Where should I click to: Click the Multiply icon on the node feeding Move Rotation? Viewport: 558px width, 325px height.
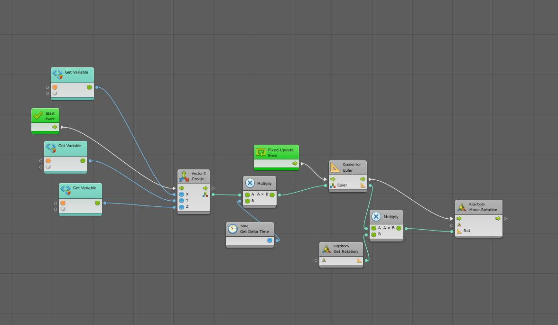click(376, 216)
